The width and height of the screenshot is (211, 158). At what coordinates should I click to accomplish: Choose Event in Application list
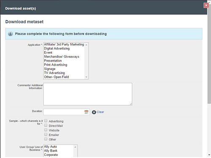(64, 53)
